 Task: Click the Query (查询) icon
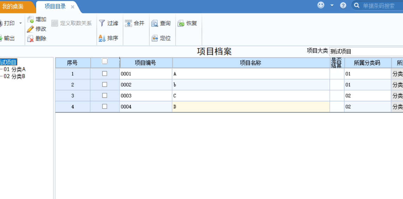coord(155,23)
